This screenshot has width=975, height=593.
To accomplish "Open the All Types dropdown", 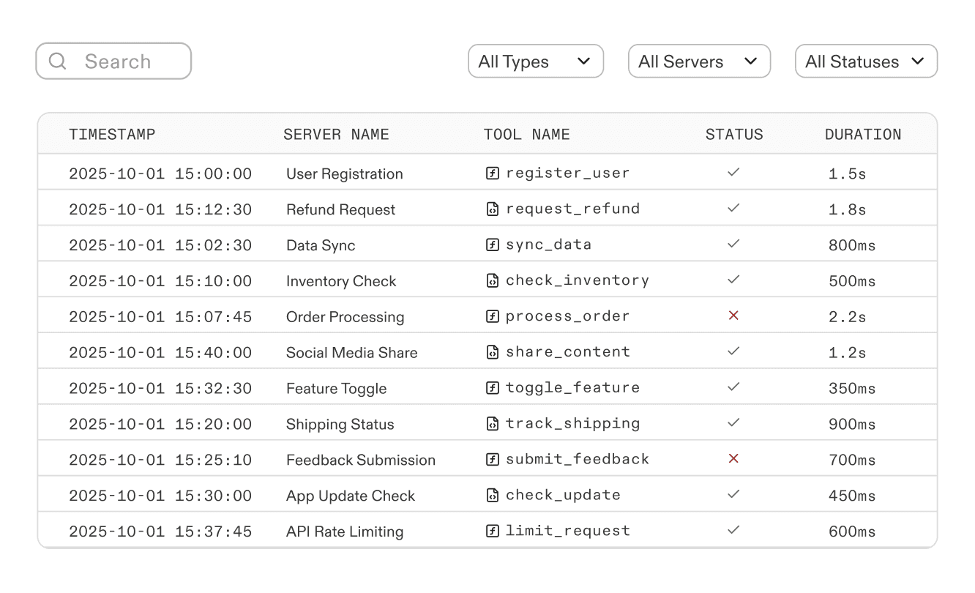I will coord(536,61).
